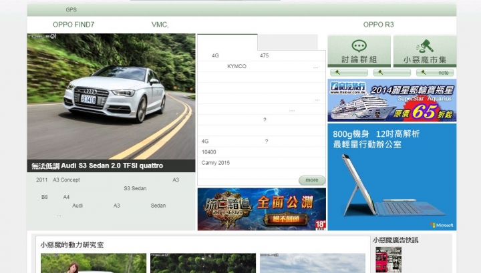Viewport: 481px width, 273px height.
Task: Click the green more button
Action: pyautogui.click(x=312, y=180)
